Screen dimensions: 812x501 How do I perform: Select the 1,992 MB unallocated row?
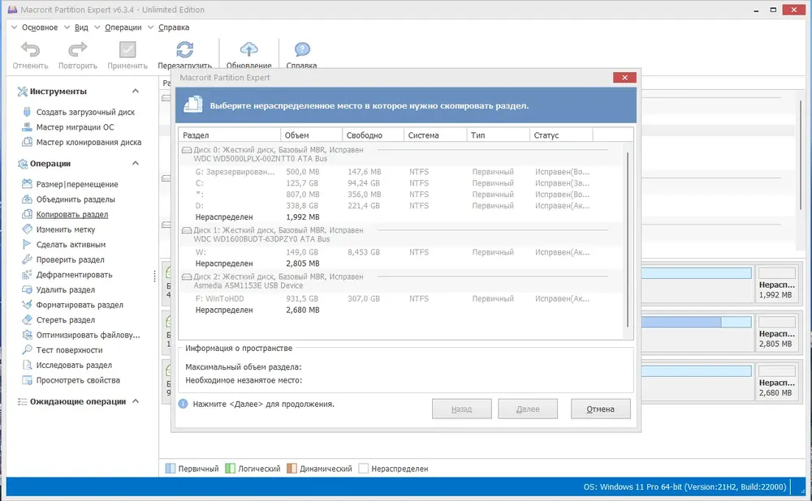401,217
